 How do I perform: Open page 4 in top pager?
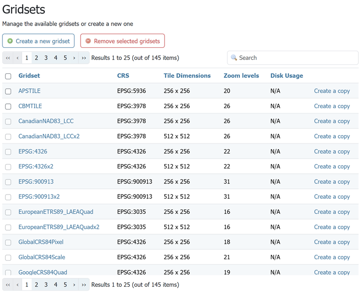click(x=56, y=58)
